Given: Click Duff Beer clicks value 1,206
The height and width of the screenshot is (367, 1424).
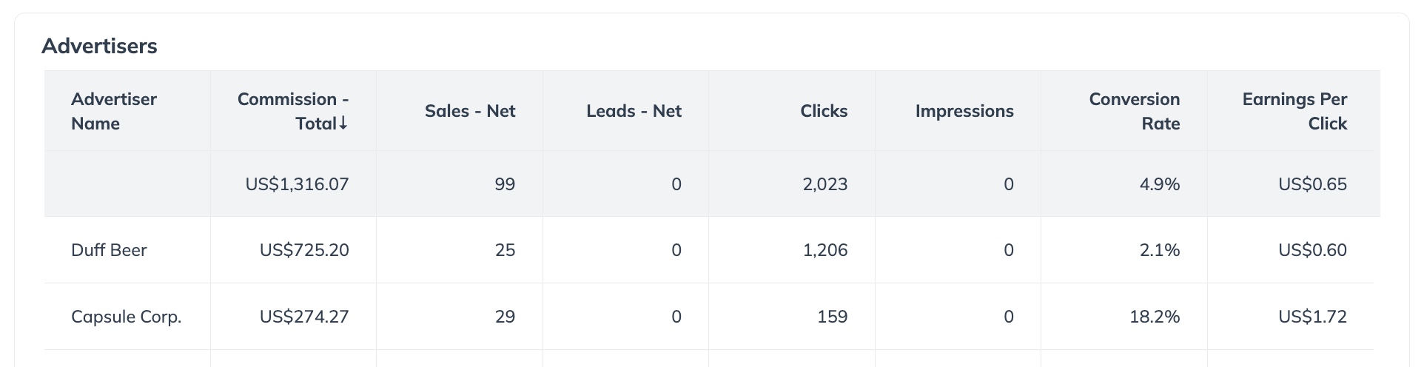Looking at the screenshot, I should pyautogui.click(x=824, y=250).
